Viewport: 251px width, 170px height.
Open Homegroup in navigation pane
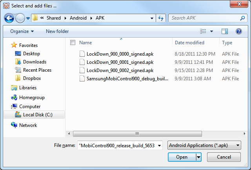coord(32,98)
